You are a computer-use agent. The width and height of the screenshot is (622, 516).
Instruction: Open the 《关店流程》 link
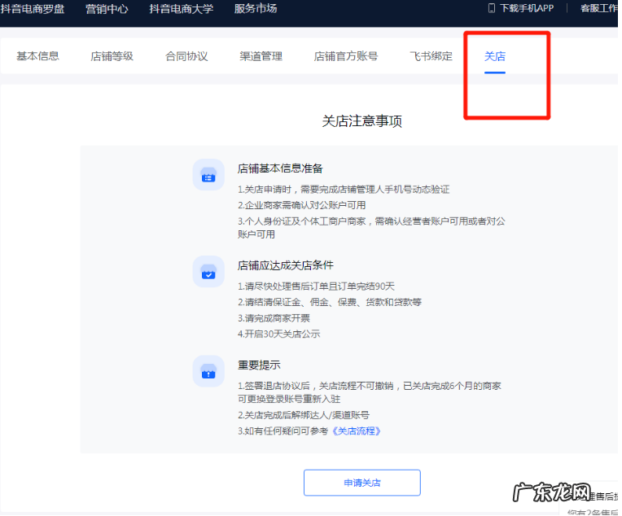356,431
